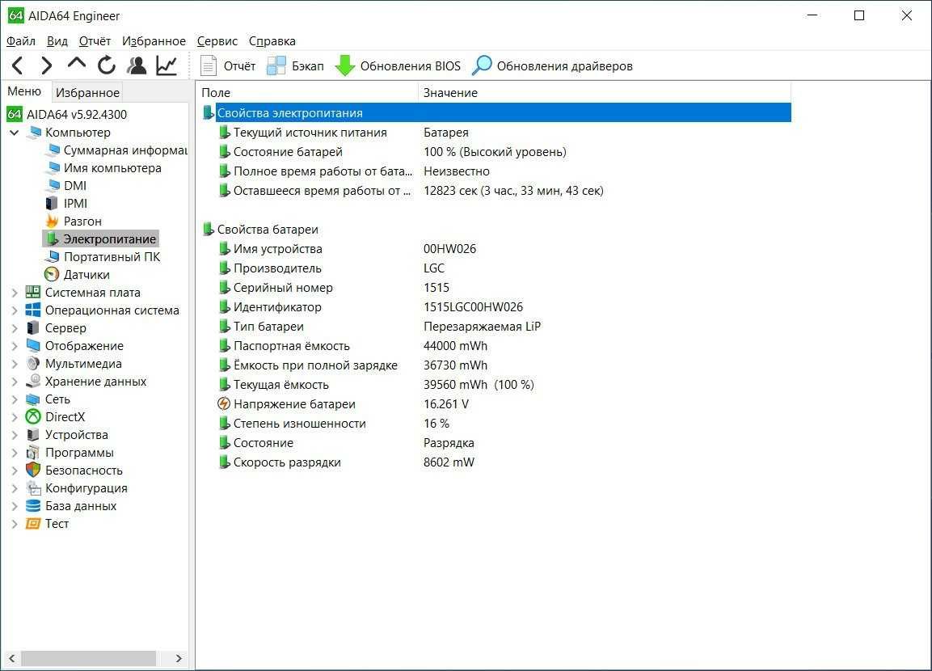Open the Отчёт report toolbar button
Image resolution: width=932 pixels, height=671 pixels.
click(228, 66)
